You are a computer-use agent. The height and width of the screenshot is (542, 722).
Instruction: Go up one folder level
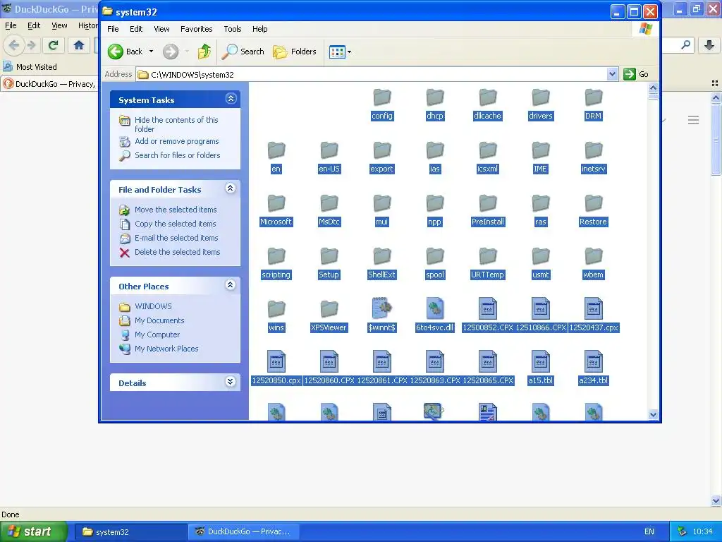coord(204,52)
